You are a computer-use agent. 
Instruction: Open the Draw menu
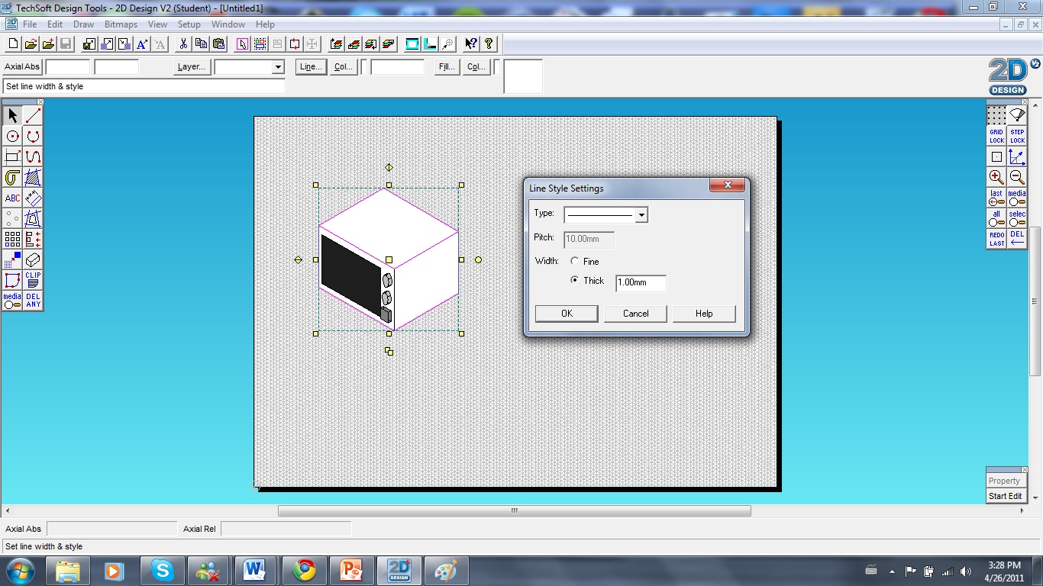[x=83, y=24]
